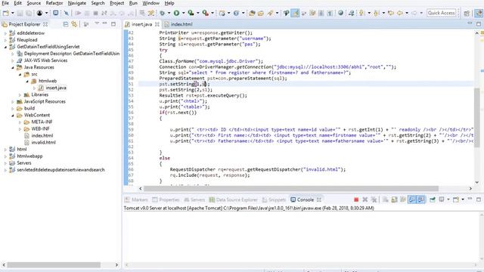Click the green Run toolbar icon
This screenshot has width=484, height=272.
[176, 13]
